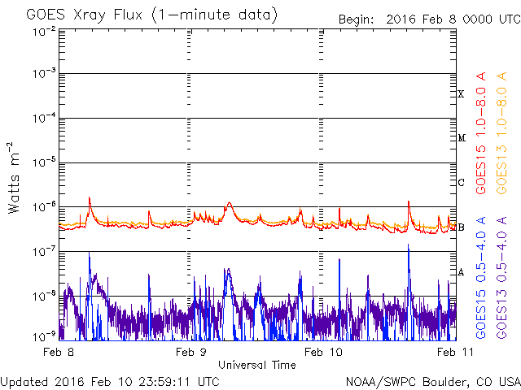The height and width of the screenshot is (390, 521).
Task: Click the B flare class marker
Action: 461,227
